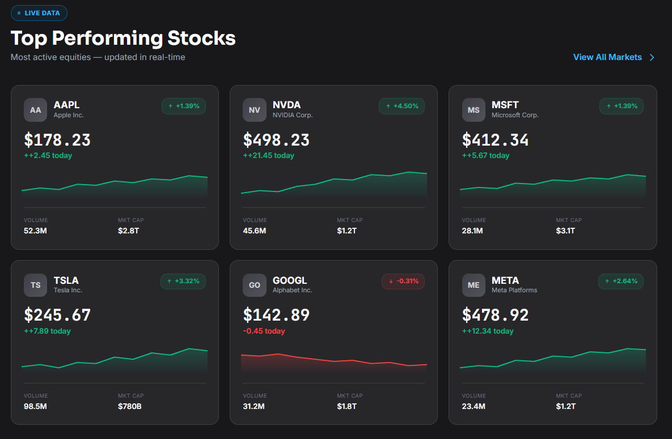Click the NV avatar icon for NVIDIA
Image resolution: width=672 pixels, height=439 pixels.
click(x=255, y=110)
